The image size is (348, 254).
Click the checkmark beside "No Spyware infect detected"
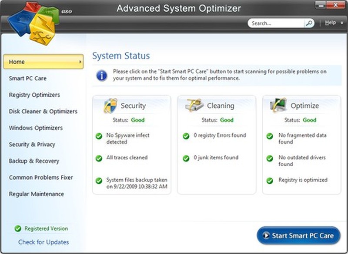[100, 135]
